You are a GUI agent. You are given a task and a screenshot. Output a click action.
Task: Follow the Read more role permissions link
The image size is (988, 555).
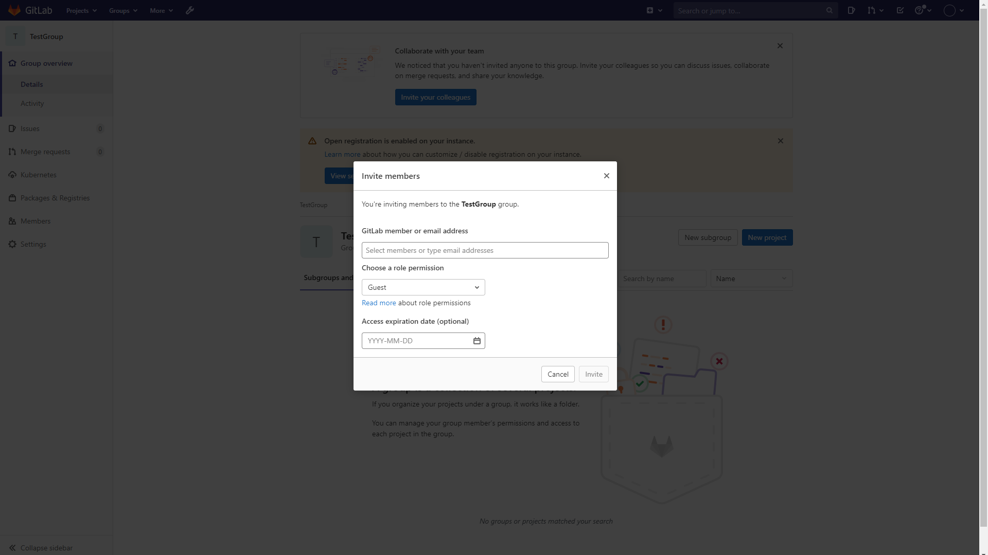click(379, 303)
